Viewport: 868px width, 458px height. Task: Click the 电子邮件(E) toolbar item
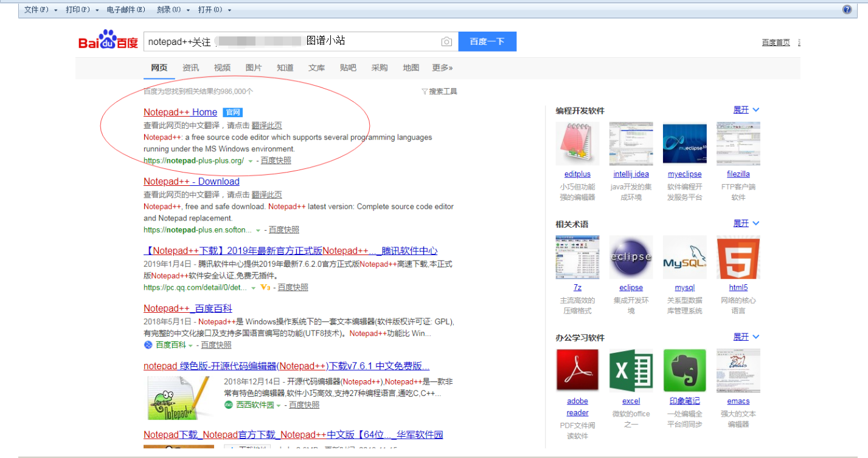pyautogui.click(x=126, y=10)
